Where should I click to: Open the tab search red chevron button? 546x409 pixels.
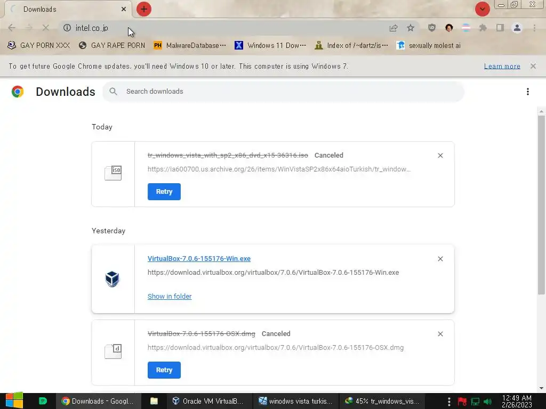coord(482,9)
